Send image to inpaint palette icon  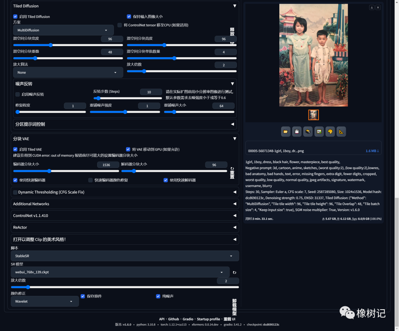point(330,131)
